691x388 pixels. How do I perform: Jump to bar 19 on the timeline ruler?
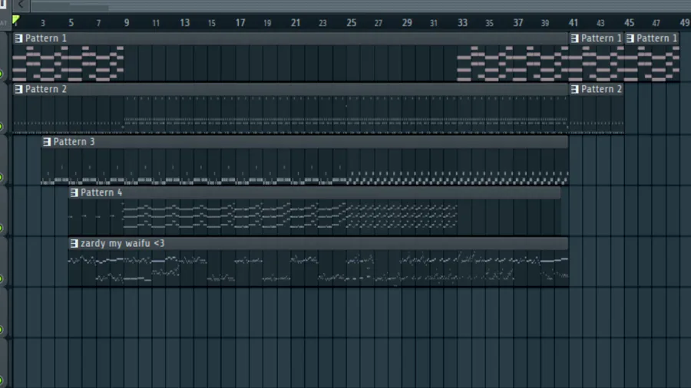click(x=267, y=23)
